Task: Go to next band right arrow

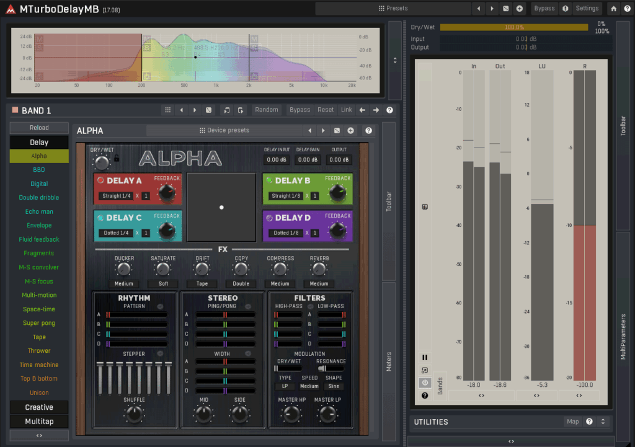Action: coord(376,110)
